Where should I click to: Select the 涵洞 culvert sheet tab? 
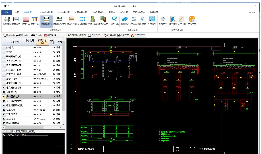[x=24, y=131]
